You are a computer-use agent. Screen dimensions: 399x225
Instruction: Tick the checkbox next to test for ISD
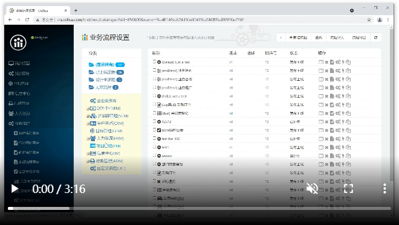154,138
